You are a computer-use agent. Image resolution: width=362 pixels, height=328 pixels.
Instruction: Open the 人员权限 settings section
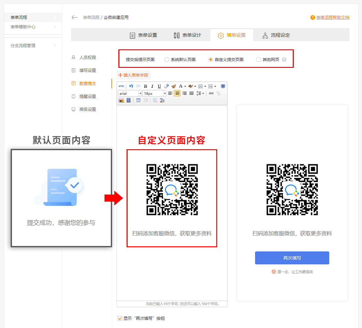coord(84,57)
